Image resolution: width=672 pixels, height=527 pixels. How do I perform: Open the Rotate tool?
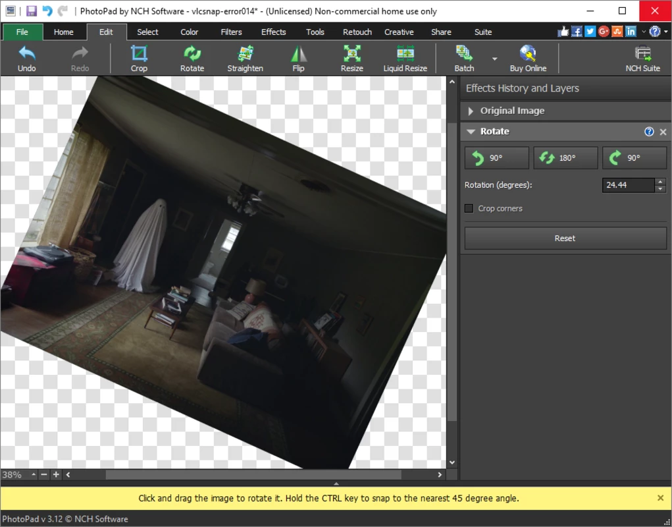192,59
